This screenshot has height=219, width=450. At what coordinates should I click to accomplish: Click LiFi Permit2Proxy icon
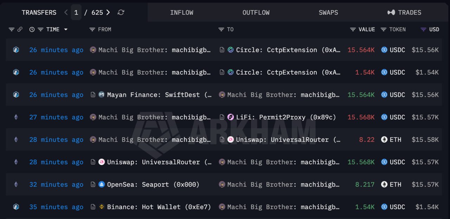point(231,117)
